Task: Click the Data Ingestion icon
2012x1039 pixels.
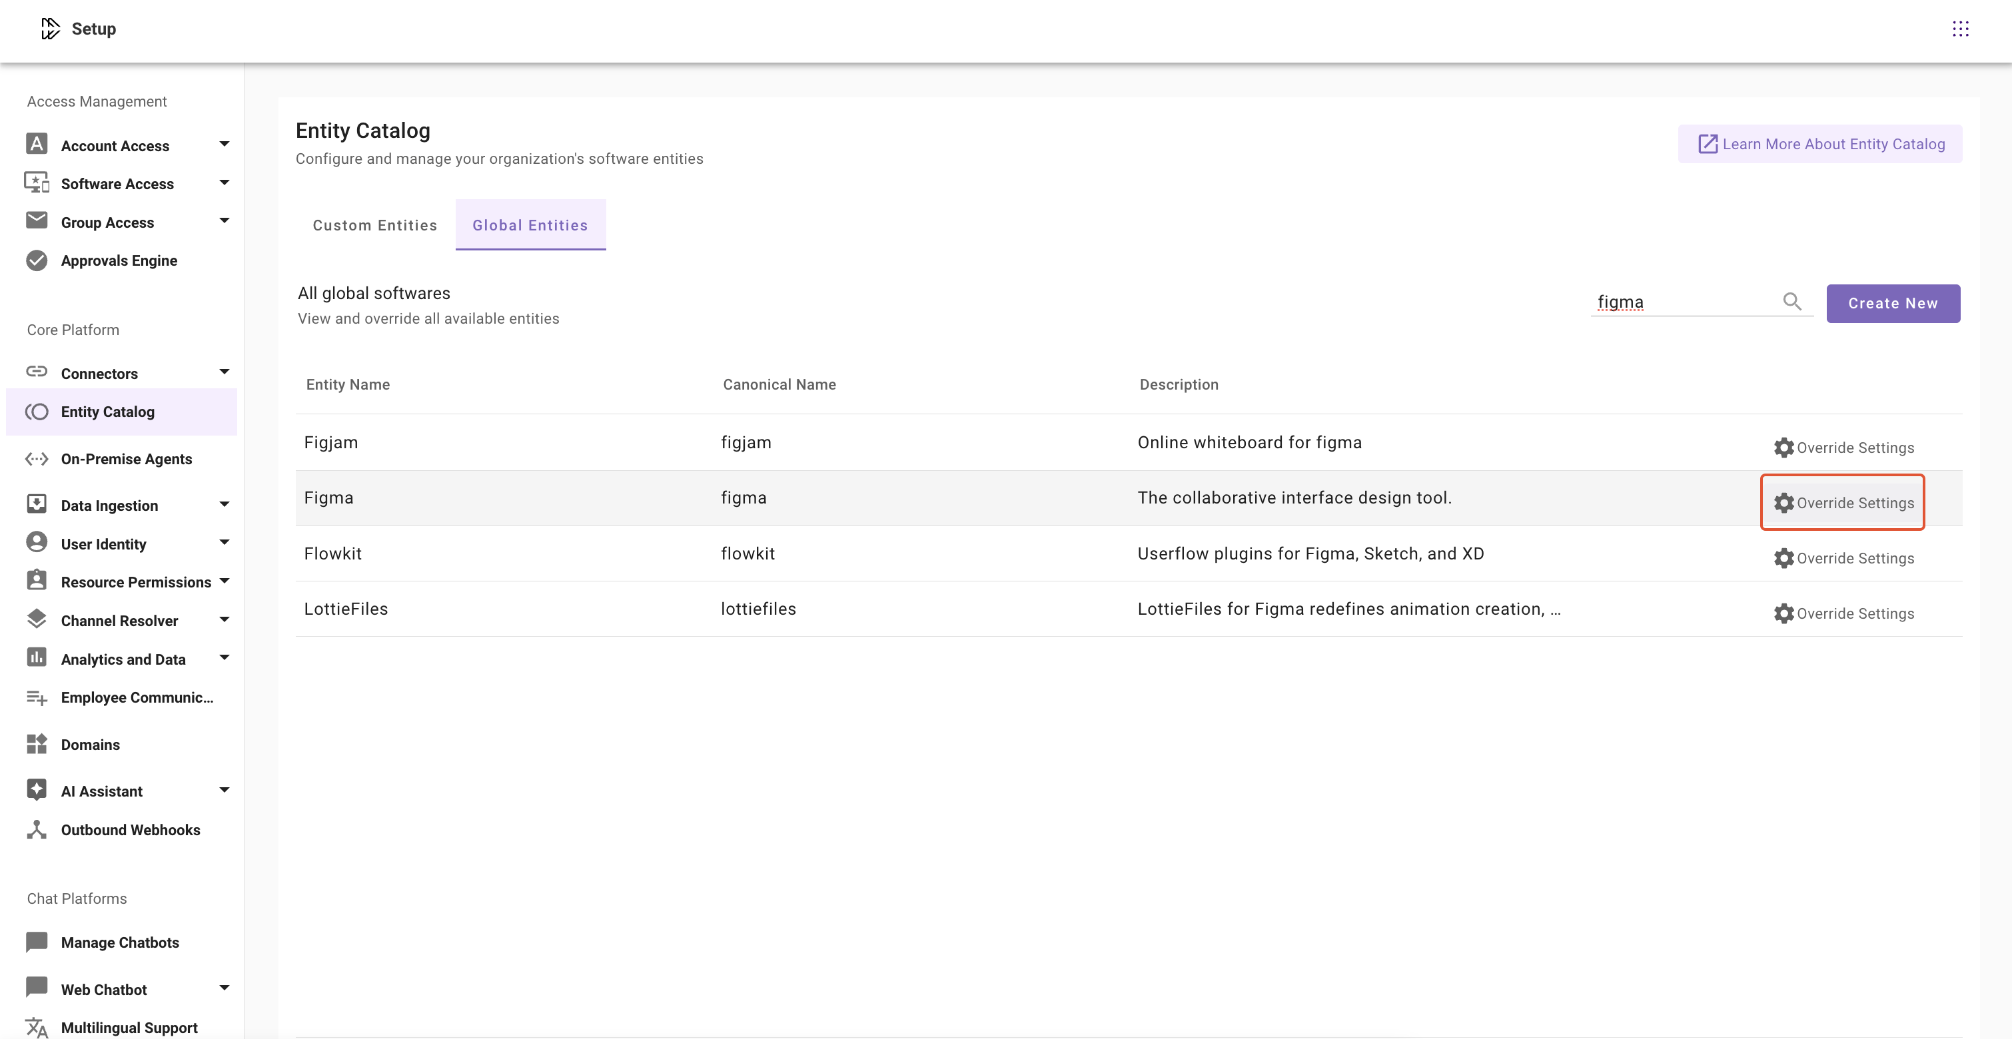Action: click(37, 504)
